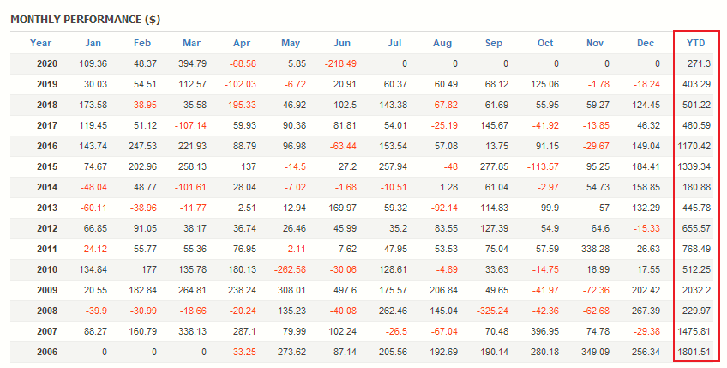Select the Mar column header
The height and width of the screenshot is (368, 727).
(194, 43)
